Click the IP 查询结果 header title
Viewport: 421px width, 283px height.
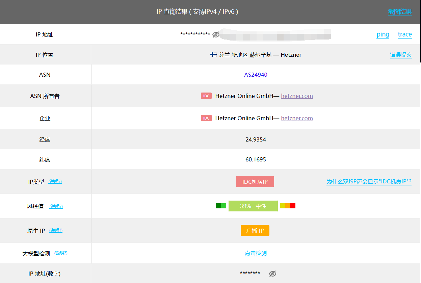(x=198, y=12)
